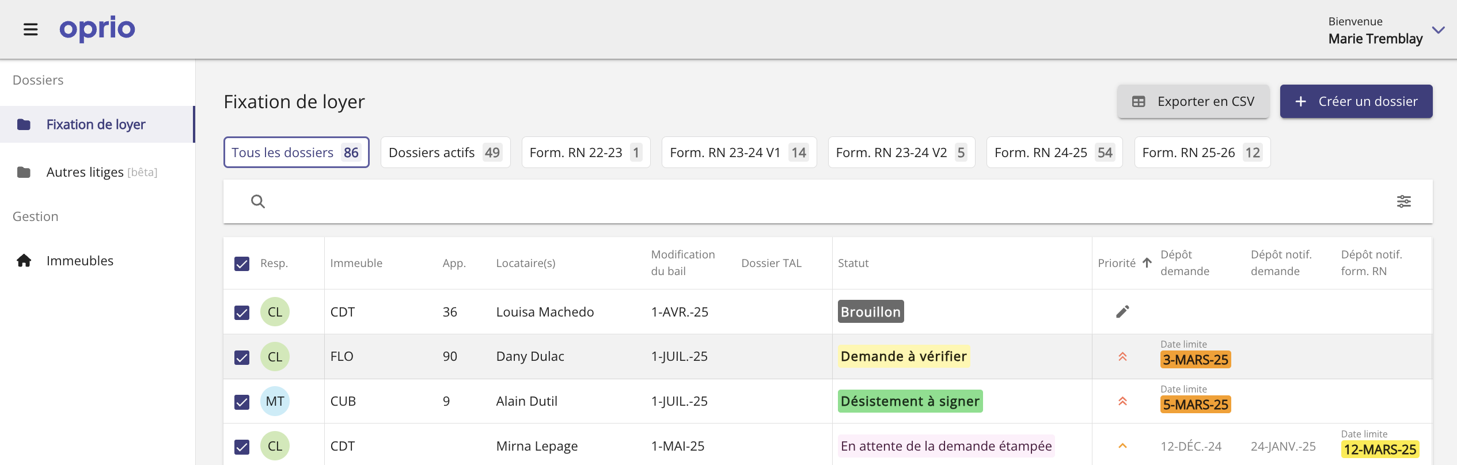1457x465 pixels.
Task: Uncheck the Louisa Machedo row checkbox
Action: (242, 312)
